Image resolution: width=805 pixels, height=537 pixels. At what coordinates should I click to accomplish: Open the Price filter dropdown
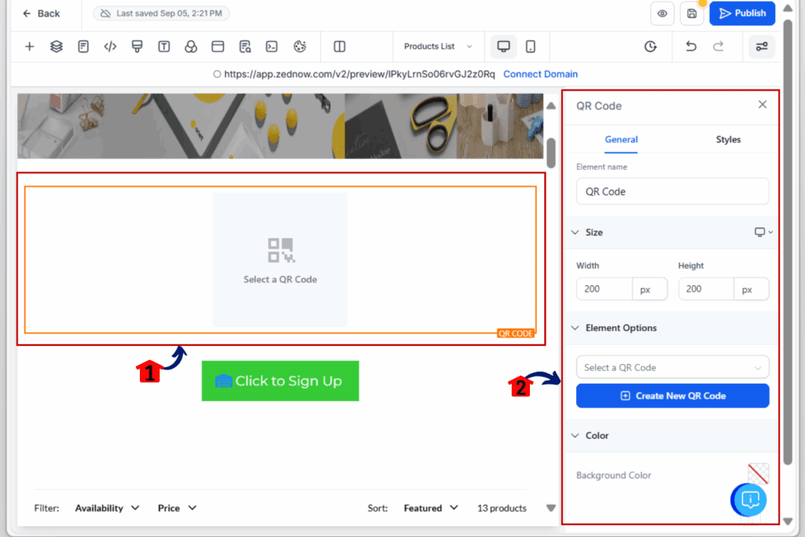tap(177, 508)
